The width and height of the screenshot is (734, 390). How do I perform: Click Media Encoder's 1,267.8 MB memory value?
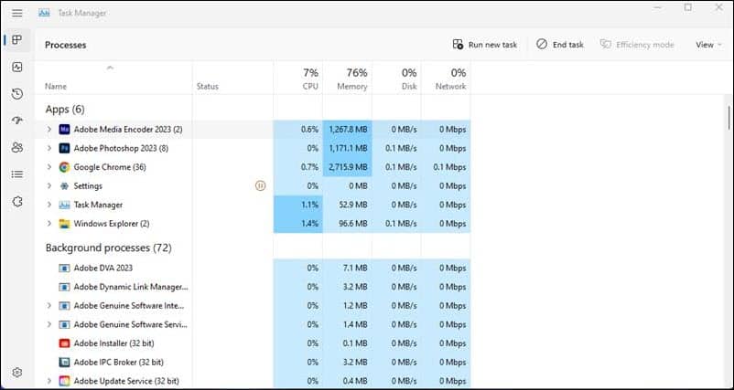click(348, 130)
